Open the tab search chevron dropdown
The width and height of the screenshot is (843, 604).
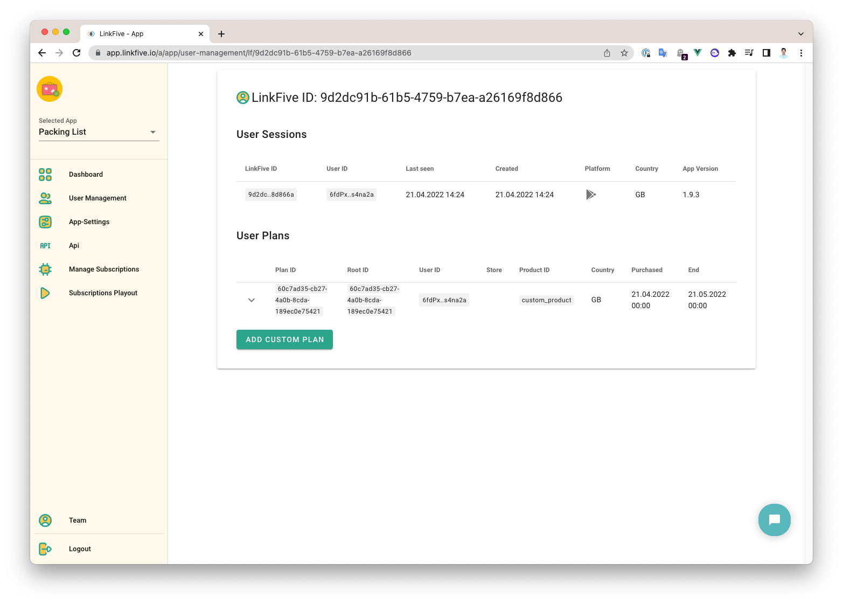click(801, 33)
